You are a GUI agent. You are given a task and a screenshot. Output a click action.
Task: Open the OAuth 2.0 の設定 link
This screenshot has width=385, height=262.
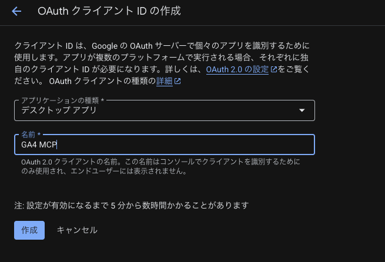tap(237, 69)
